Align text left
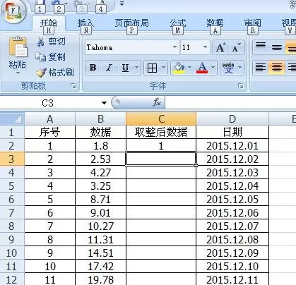The image size is (296, 285). click(x=261, y=68)
